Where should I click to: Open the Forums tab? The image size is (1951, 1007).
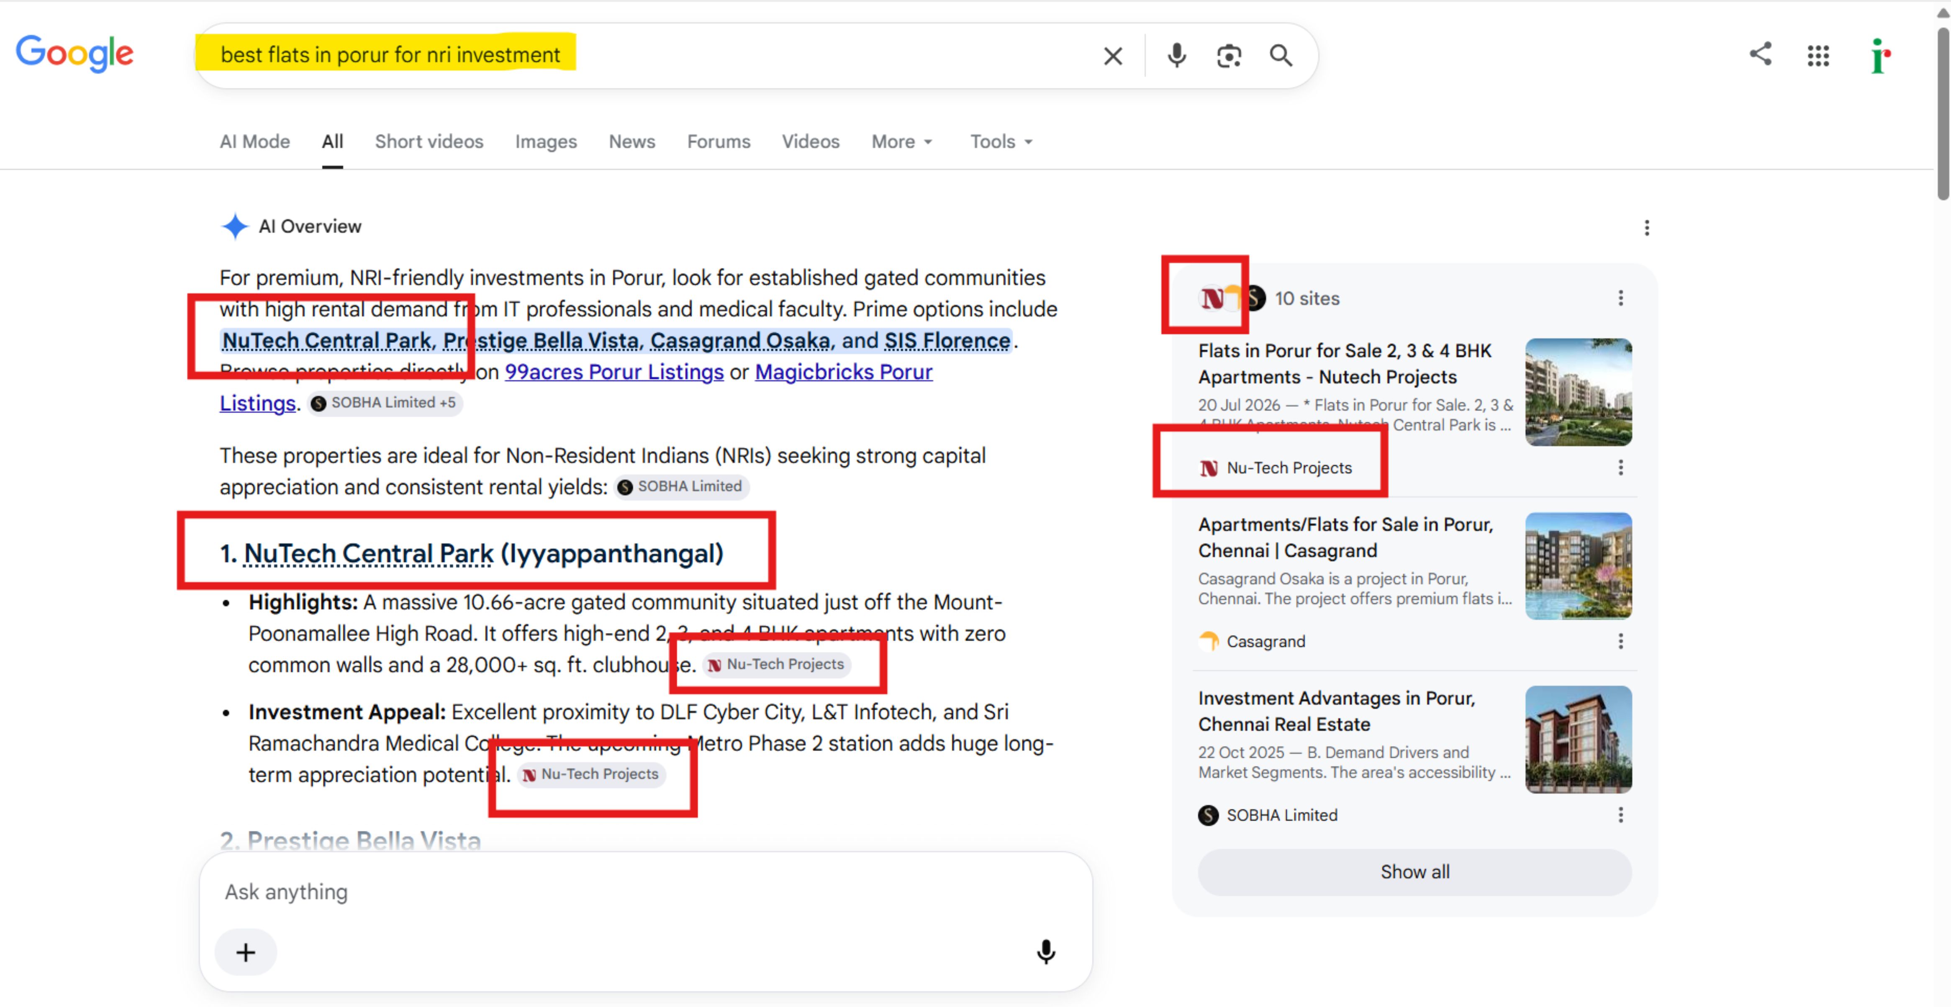pos(718,142)
